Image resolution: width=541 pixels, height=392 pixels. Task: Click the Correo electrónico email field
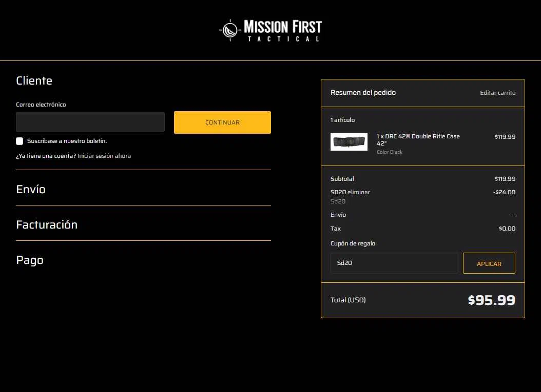(90, 122)
